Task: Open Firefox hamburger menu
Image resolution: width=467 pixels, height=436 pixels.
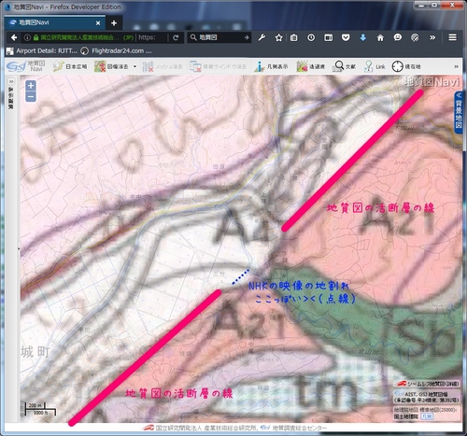Action: pyautogui.click(x=452, y=37)
